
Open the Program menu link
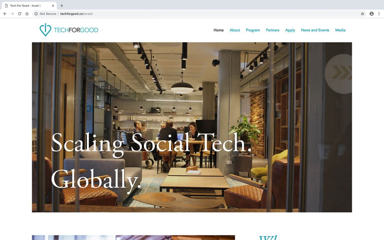[x=253, y=30]
